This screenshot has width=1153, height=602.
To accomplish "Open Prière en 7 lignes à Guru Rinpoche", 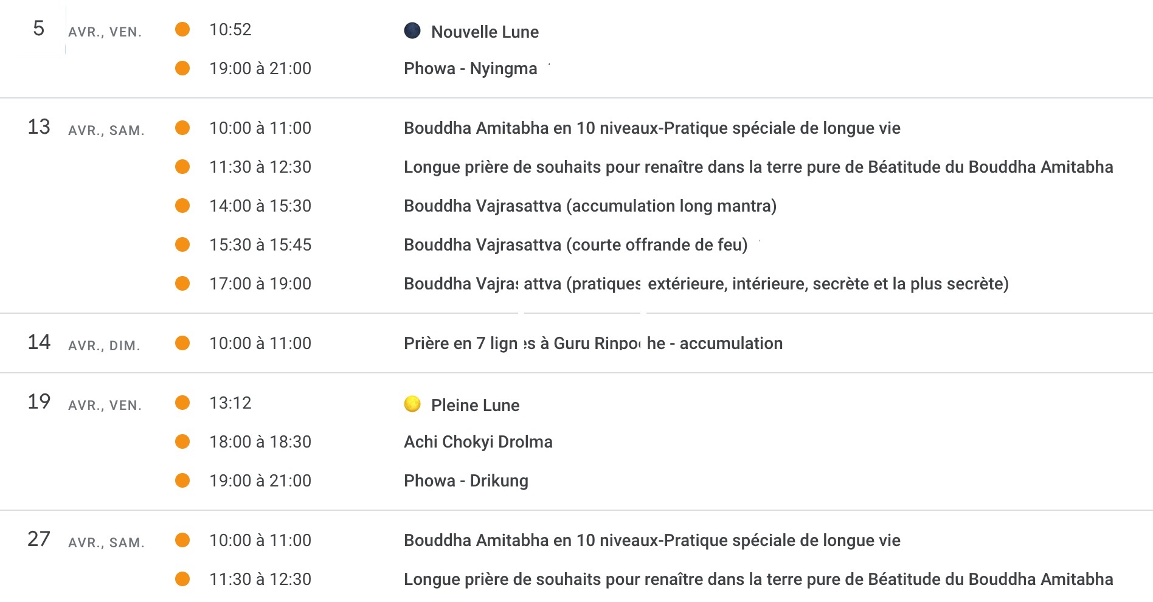I will pos(593,343).
